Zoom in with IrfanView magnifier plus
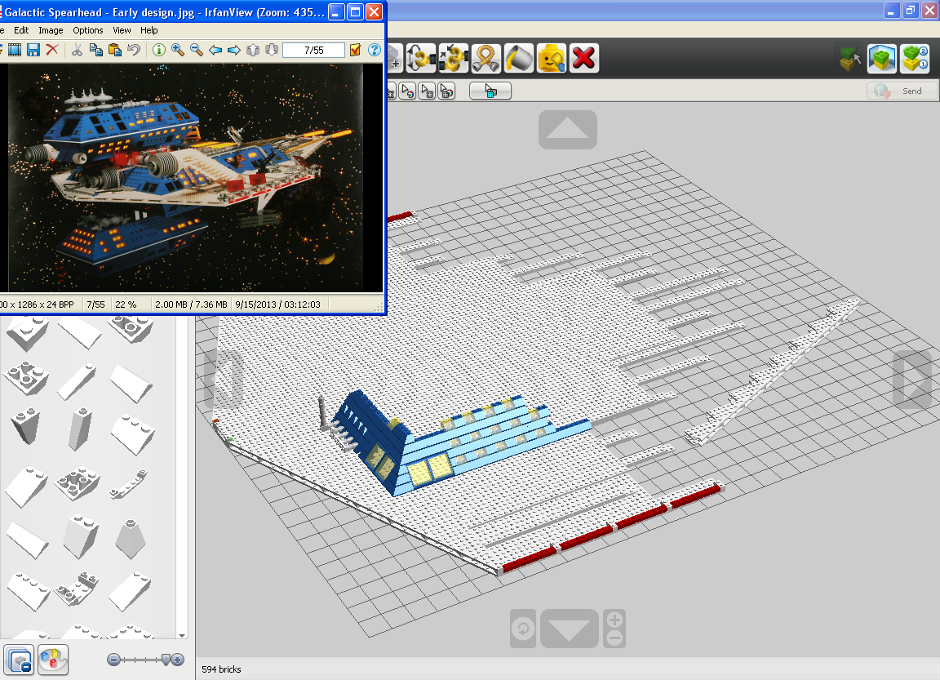Viewport: 940px width, 680px height. pos(177,50)
